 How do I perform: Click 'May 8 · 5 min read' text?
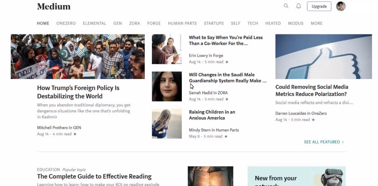click(x=206, y=136)
